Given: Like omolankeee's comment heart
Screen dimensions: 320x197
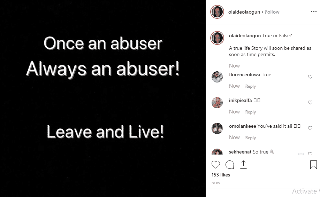Looking at the screenshot, I should tap(310, 128).
